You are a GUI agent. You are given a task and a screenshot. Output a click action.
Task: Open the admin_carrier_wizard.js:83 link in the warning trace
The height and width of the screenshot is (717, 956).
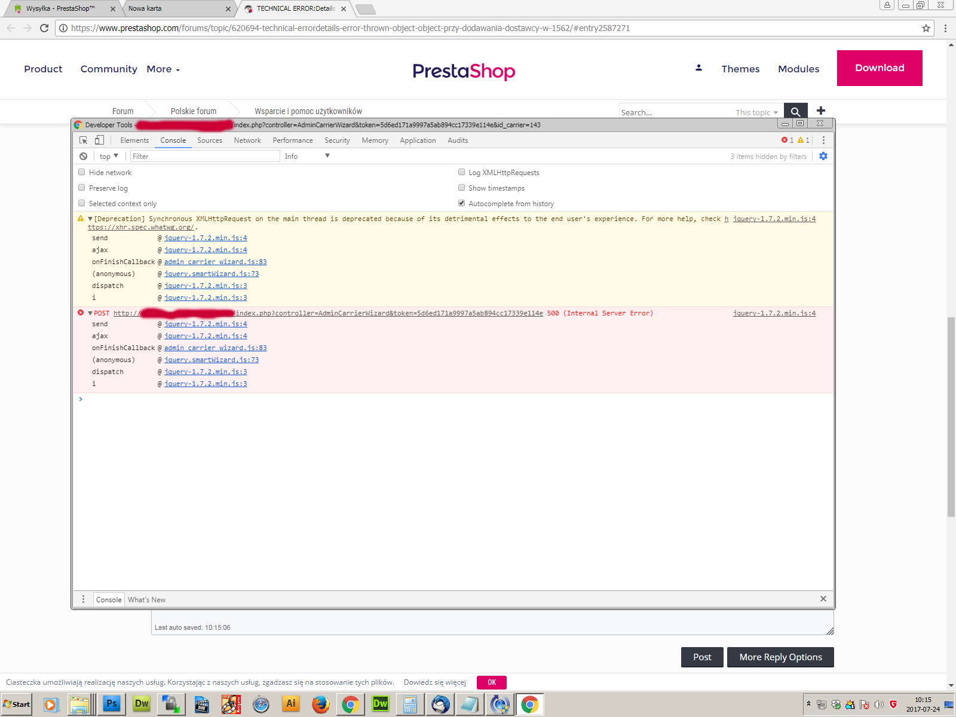(216, 262)
